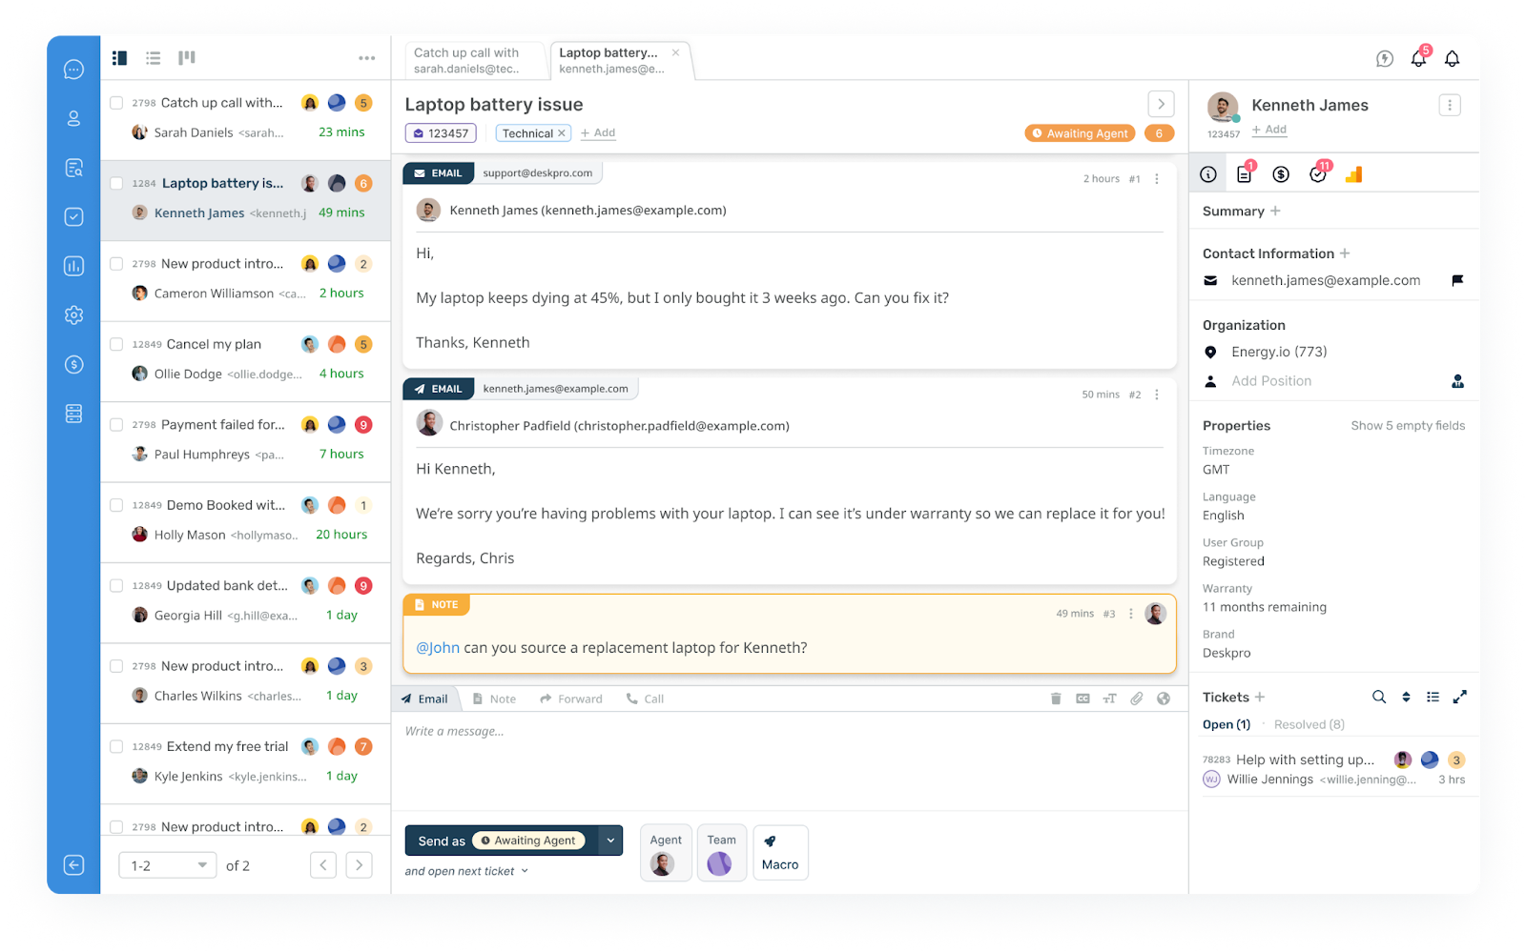Check the box on Catch up call ticket
The height and width of the screenshot is (952, 1526).
tap(117, 102)
